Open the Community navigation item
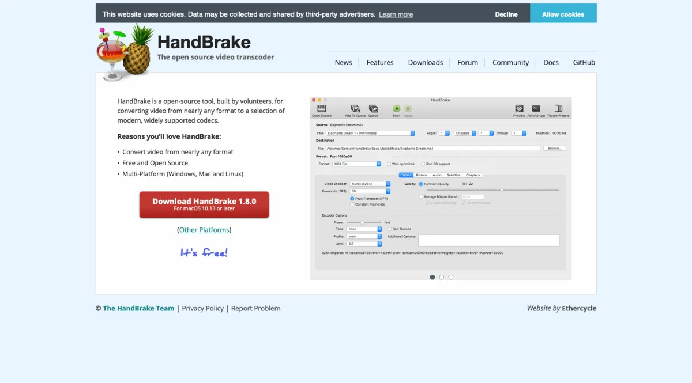692x383 pixels. click(x=510, y=62)
